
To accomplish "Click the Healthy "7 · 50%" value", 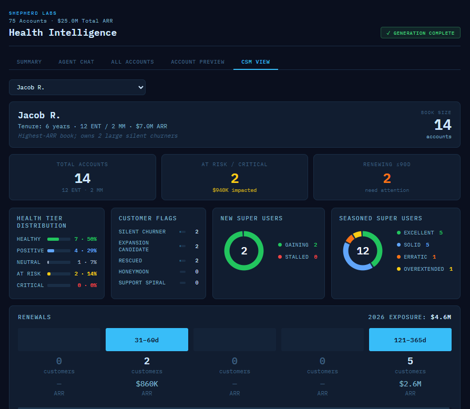I will coord(85,239).
